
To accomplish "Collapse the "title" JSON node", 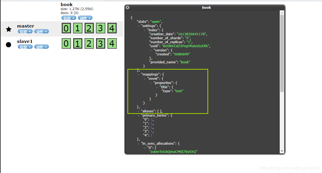I will pyautogui.click(x=157, y=87).
